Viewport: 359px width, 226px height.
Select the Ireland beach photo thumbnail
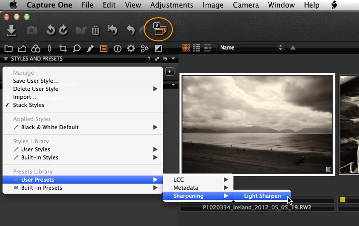[257, 124]
